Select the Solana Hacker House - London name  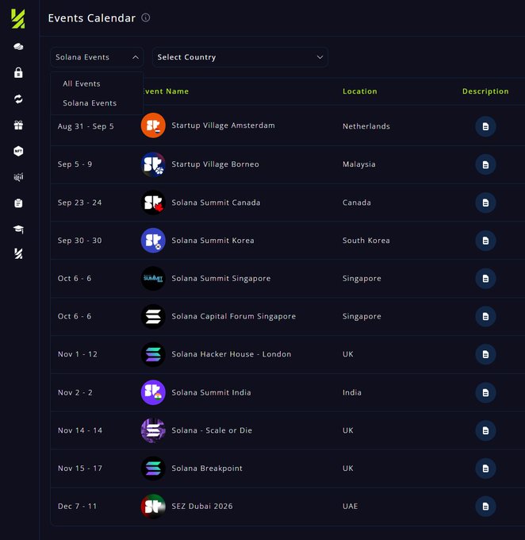coord(232,354)
